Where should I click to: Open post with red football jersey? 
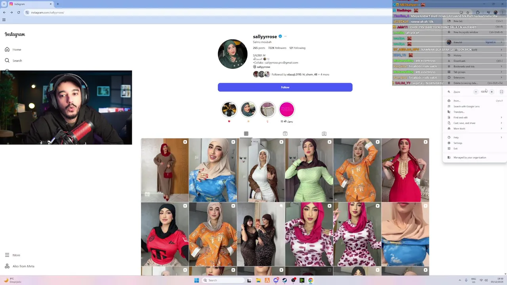pyautogui.click(x=165, y=234)
